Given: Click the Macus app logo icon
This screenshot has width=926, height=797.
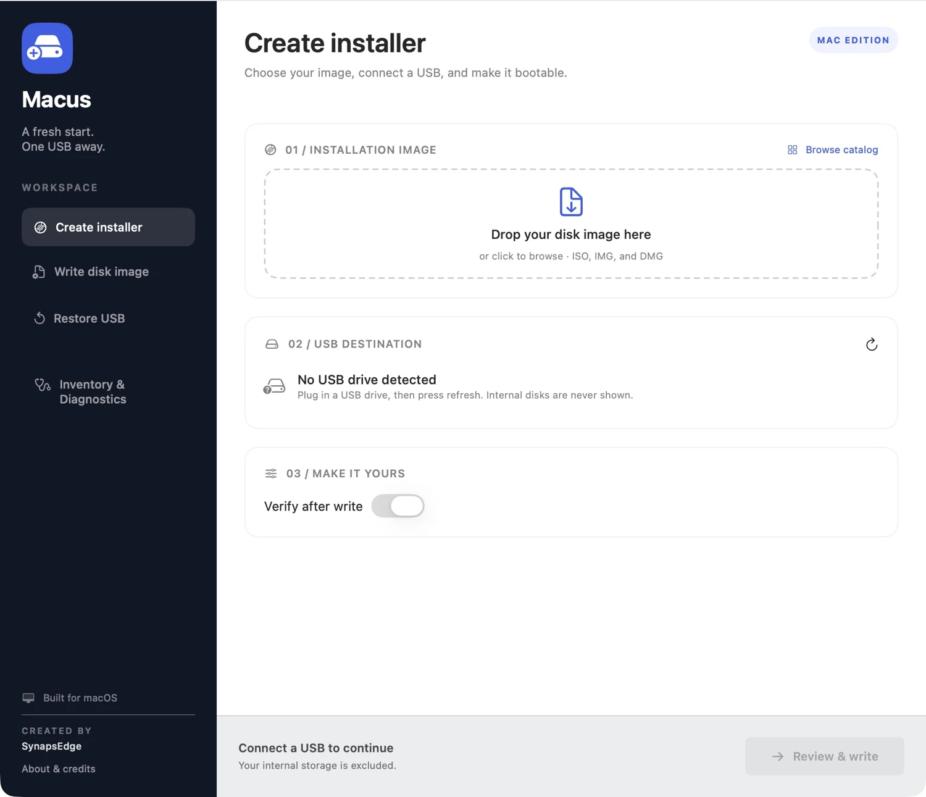Looking at the screenshot, I should (48, 48).
